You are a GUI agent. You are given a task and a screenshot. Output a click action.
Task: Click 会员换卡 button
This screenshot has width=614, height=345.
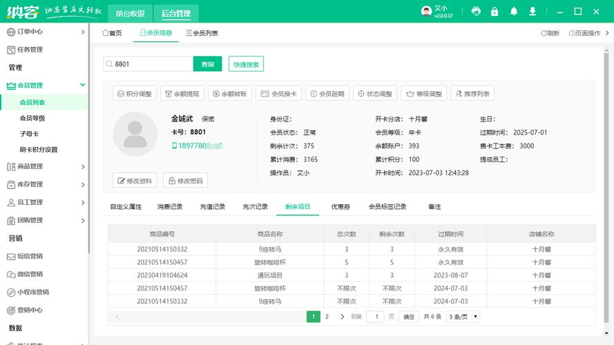coord(278,94)
